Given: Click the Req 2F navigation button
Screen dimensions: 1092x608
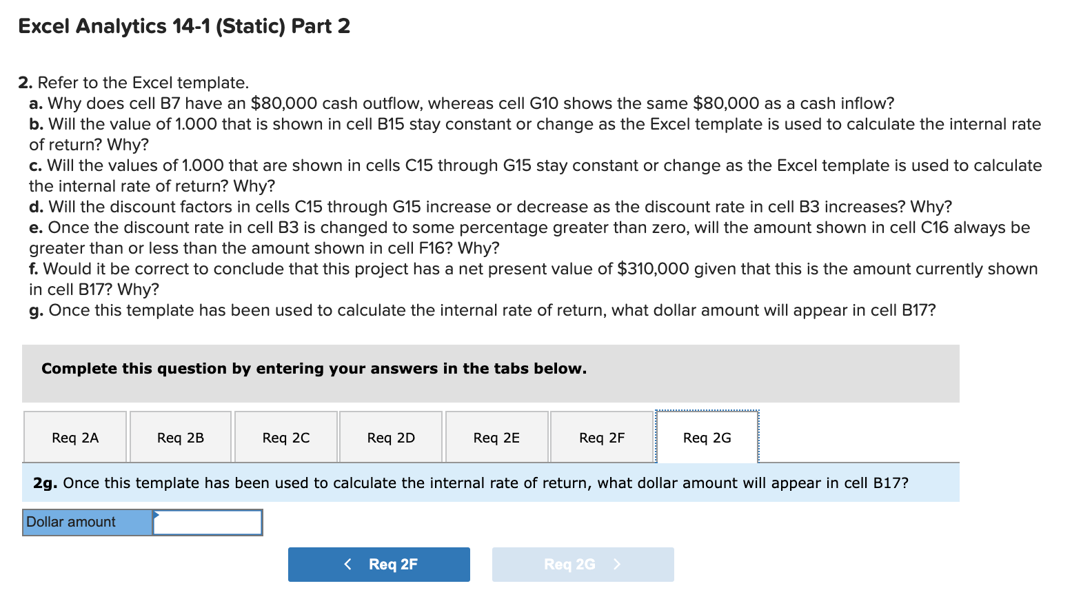Looking at the screenshot, I should 378,564.
